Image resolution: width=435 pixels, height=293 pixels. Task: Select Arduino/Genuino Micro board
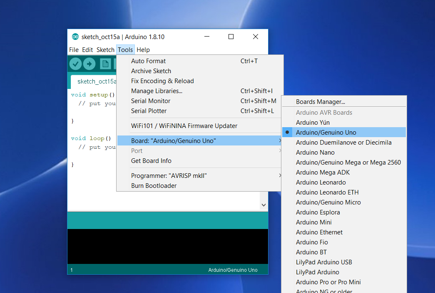(x=344, y=202)
